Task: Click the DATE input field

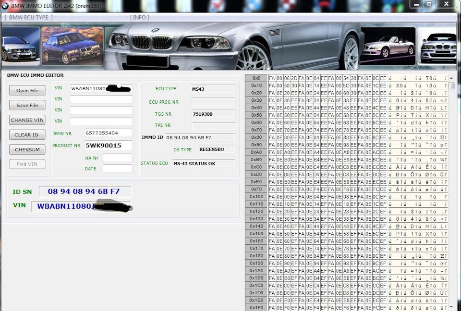Action: pyautogui.click(x=117, y=168)
